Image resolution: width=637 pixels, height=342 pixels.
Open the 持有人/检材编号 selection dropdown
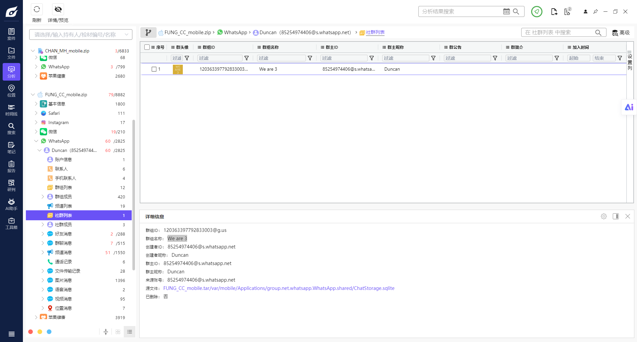[x=81, y=34]
